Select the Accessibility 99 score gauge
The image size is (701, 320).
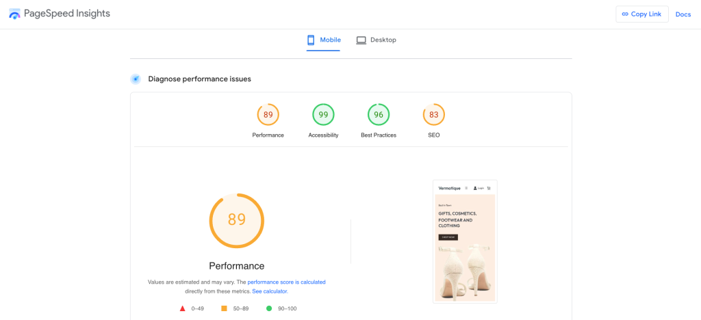(x=323, y=115)
